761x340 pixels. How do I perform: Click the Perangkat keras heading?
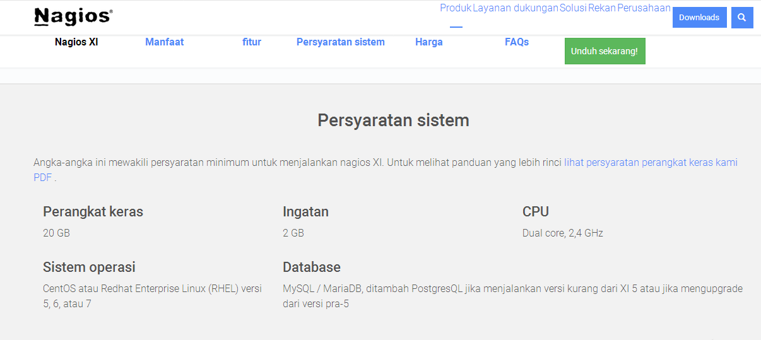93,211
